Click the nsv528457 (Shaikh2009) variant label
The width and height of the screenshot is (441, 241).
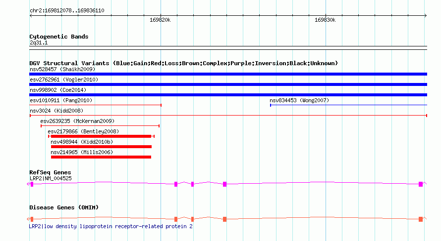[x=62, y=69]
